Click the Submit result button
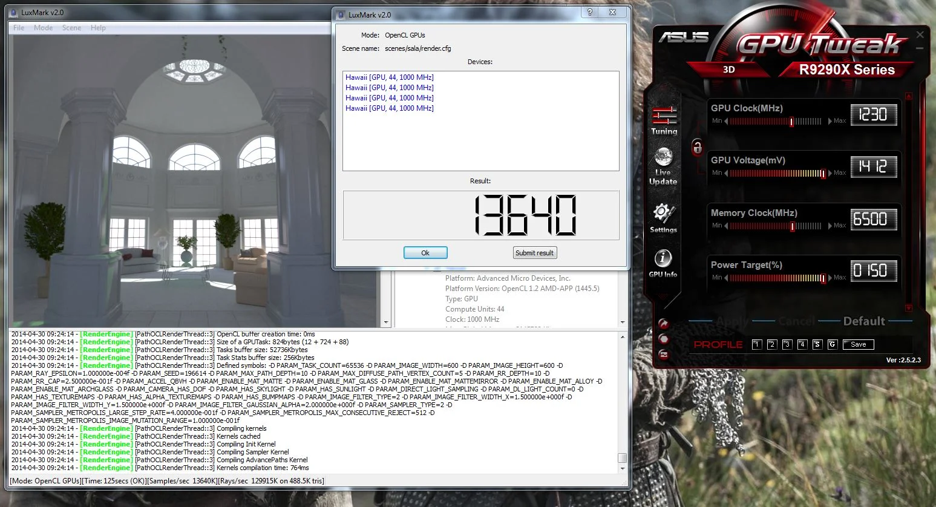Screen dimensions: 936x507 pyautogui.click(x=534, y=253)
